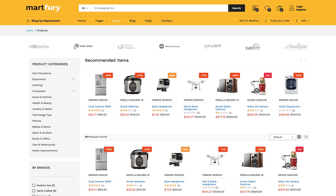Check the Hand crafted brand checkbox
Viewport: 336px width, 196px height.
coord(34,191)
